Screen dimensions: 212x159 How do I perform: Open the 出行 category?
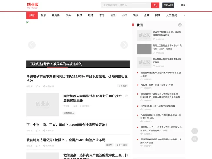tap(124, 15)
